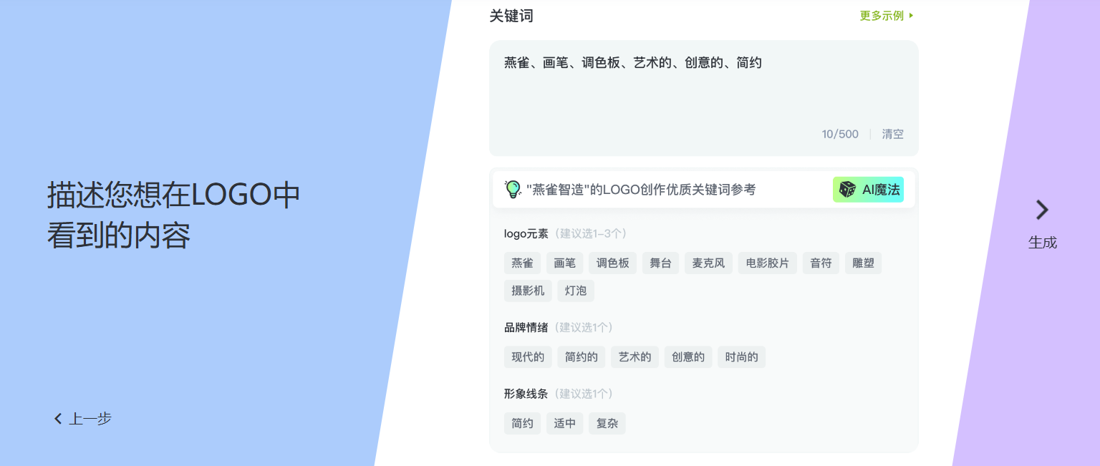Click the AI魔法 cube icon
This screenshot has width=1100, height=466.
coord(848,189)
